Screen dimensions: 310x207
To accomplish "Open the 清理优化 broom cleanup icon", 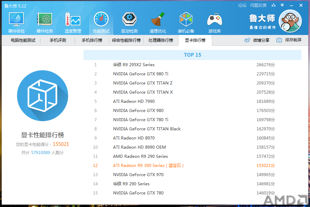I will point(158,22).
